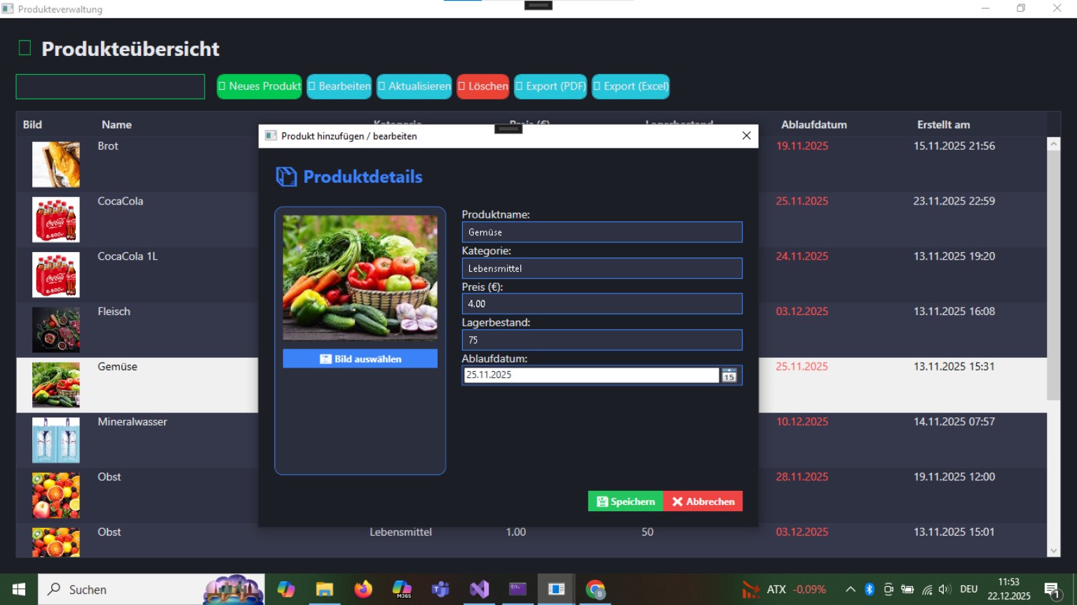Open Visual Studio from the taskbar

pyautogui.click(x=480, y=590)
